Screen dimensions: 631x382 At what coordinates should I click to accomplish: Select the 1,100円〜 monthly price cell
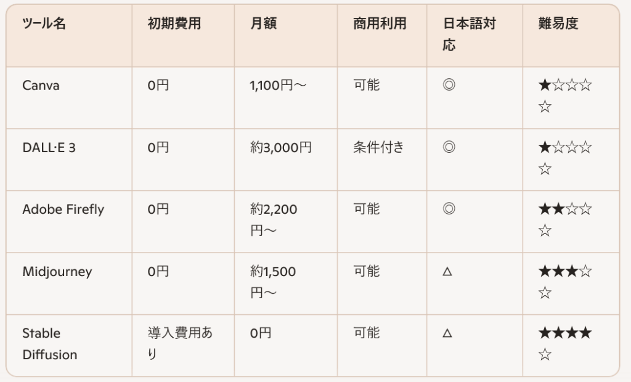[278, 85]
